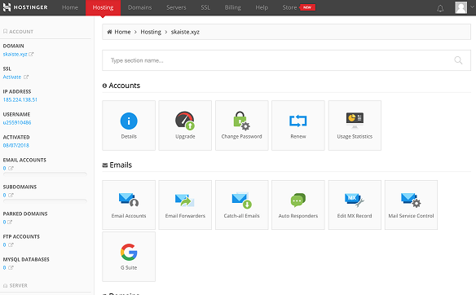Click the Hostinger logo
This screenshot has width=476, height=295.
[25, 7]
